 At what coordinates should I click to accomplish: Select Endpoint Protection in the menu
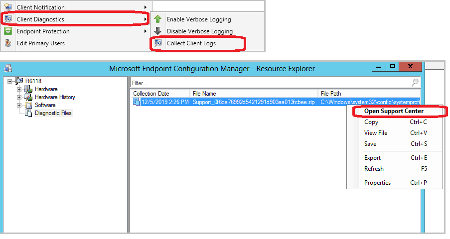click(x=76, y=31)
